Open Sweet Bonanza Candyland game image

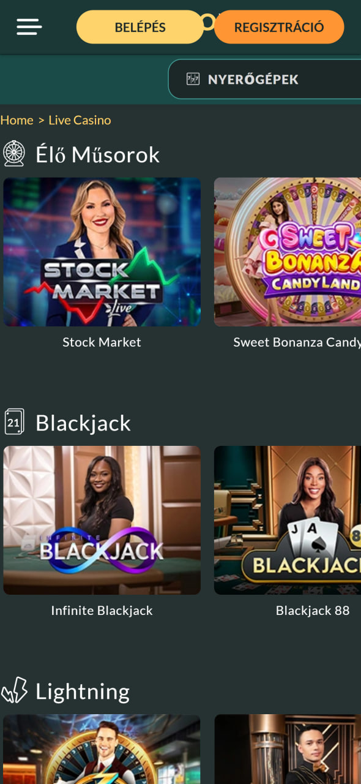click(288, 252)
